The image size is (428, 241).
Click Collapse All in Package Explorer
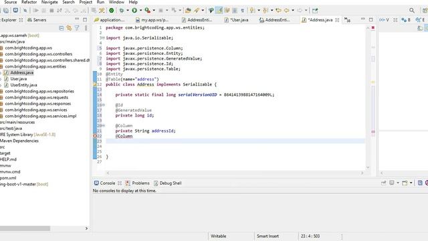pos(62,28)
